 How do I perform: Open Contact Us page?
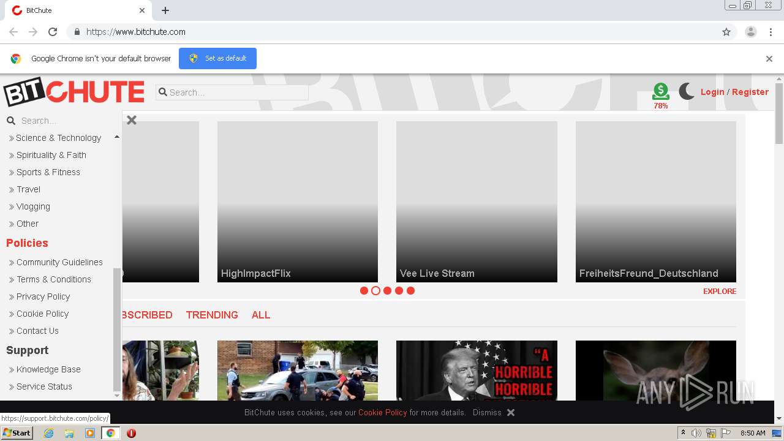pyautogui.click(x=37, y=331)
